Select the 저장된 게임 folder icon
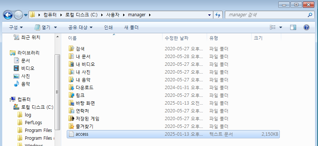Screen dimensions: 318x146 pyautogui.click(x=71, y=119)
